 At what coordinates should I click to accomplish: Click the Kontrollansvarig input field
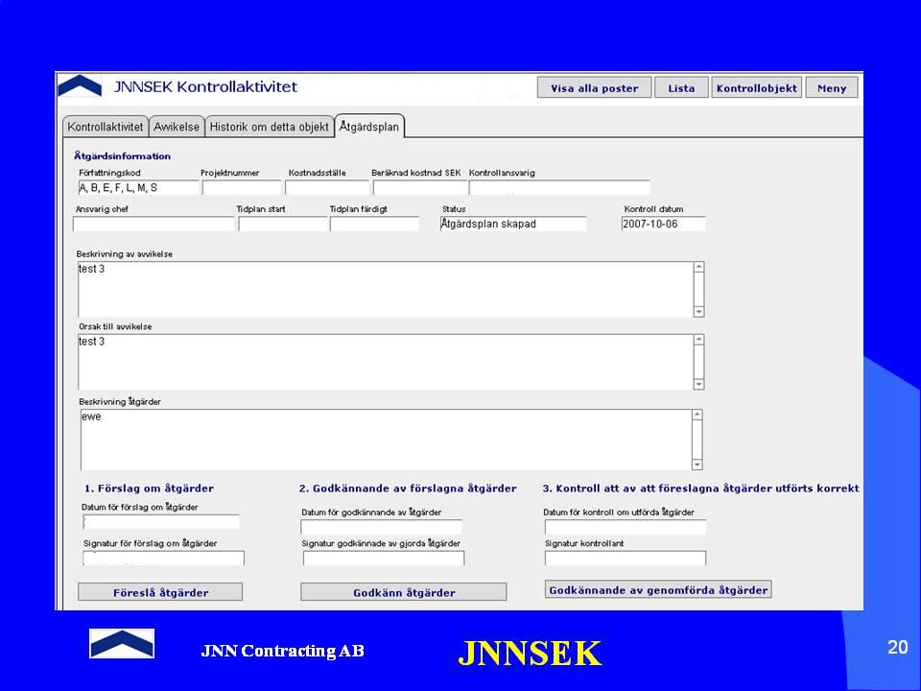pyautogui.click(x=559, y=188)
